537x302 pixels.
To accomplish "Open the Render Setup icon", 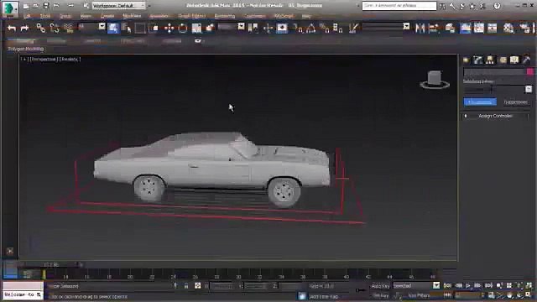I will tap(524, 28).
